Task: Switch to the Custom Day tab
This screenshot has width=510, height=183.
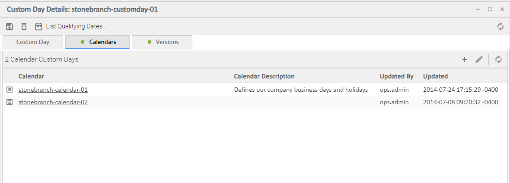Action: click(x=33, y=42)
